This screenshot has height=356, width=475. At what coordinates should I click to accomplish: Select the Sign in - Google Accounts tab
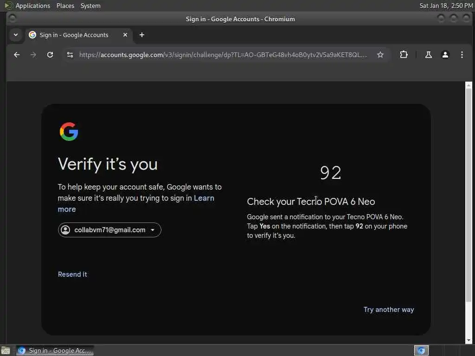pos(79,35)
